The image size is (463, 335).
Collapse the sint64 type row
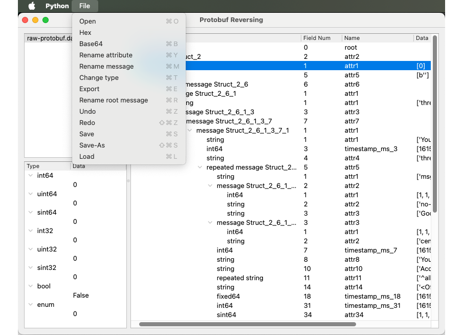30,212
